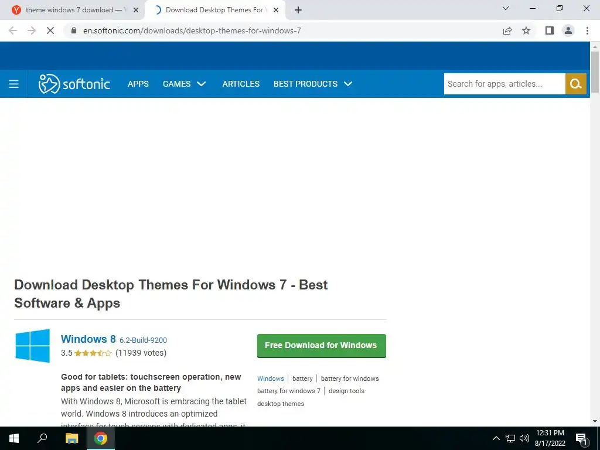Click the Windows tag link
This screenshot has width=600, height=450.
271,379
